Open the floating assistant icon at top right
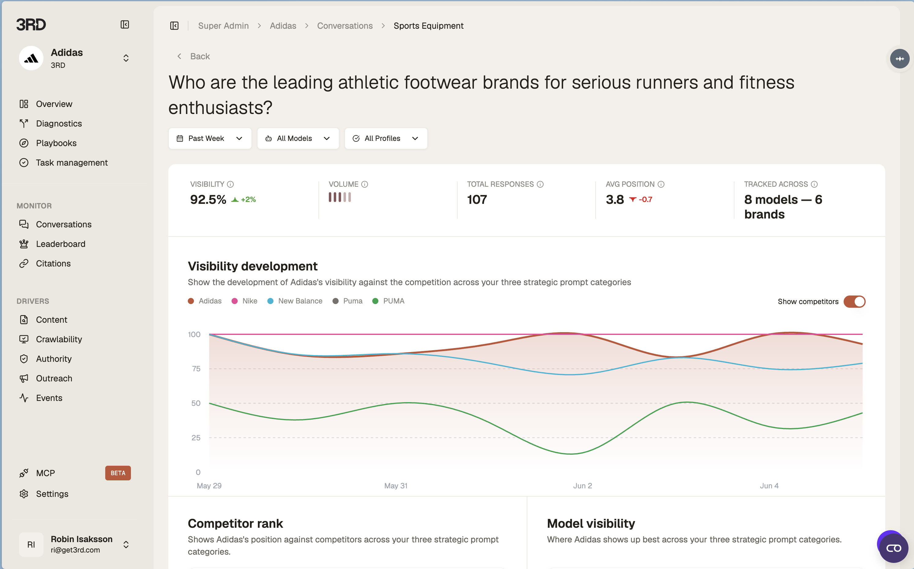 click(900, 59)
